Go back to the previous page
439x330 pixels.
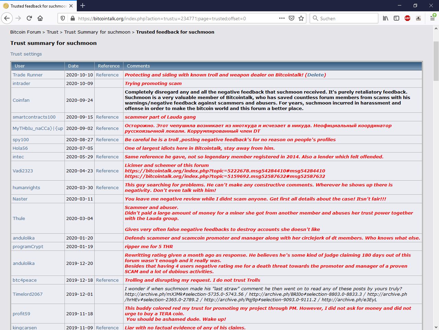click(7, 18)
